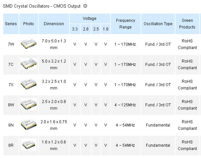The height and width of the screenshot is (158, 201).
Task: Click the arrow icon beside CMOS Output title
Action: click(x=85, y=6)
